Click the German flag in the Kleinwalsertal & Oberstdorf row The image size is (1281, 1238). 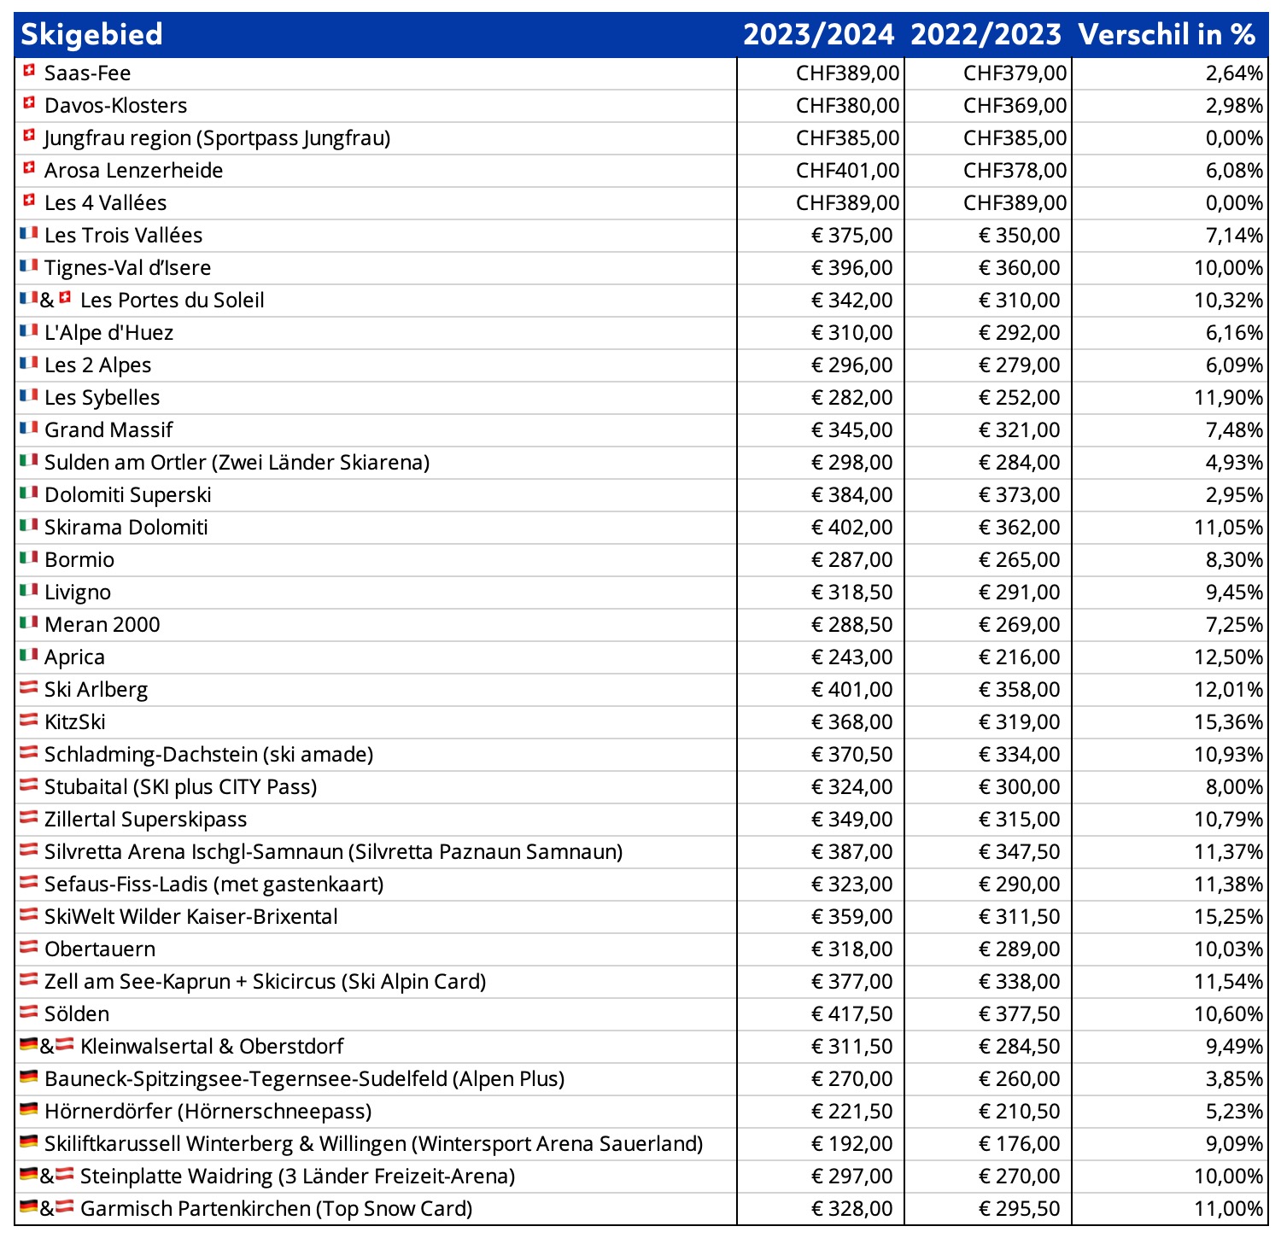pyautogui.click(x=29, y=1044)
